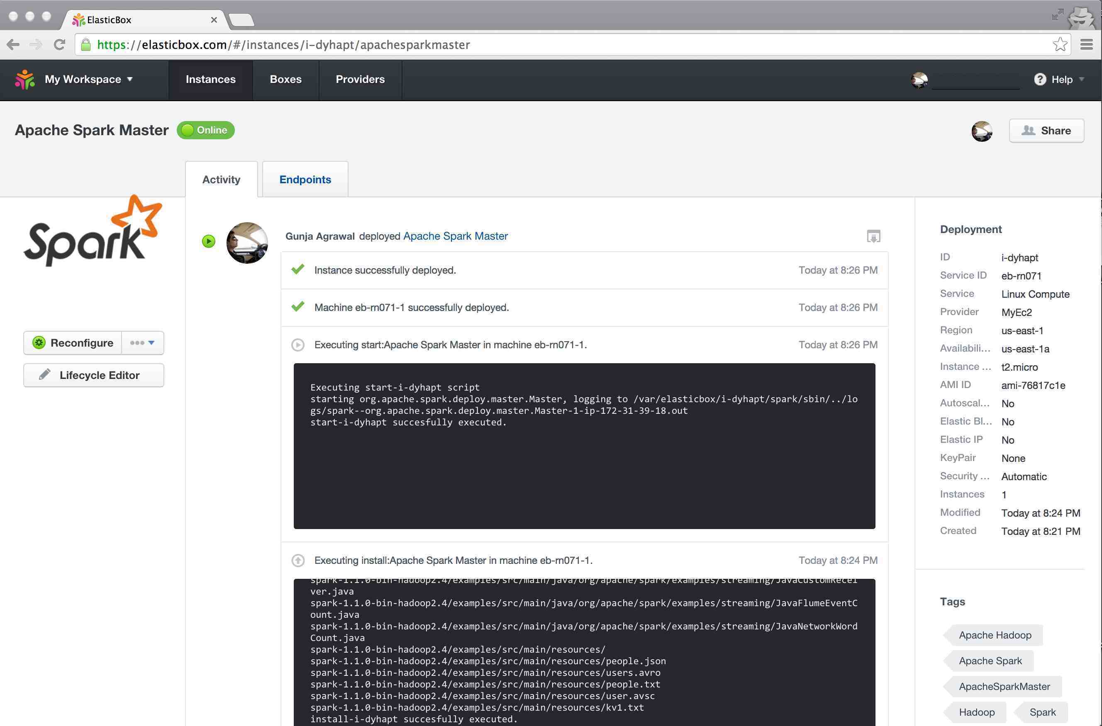Click the t2.micro instance type value

click(1019, 367)
